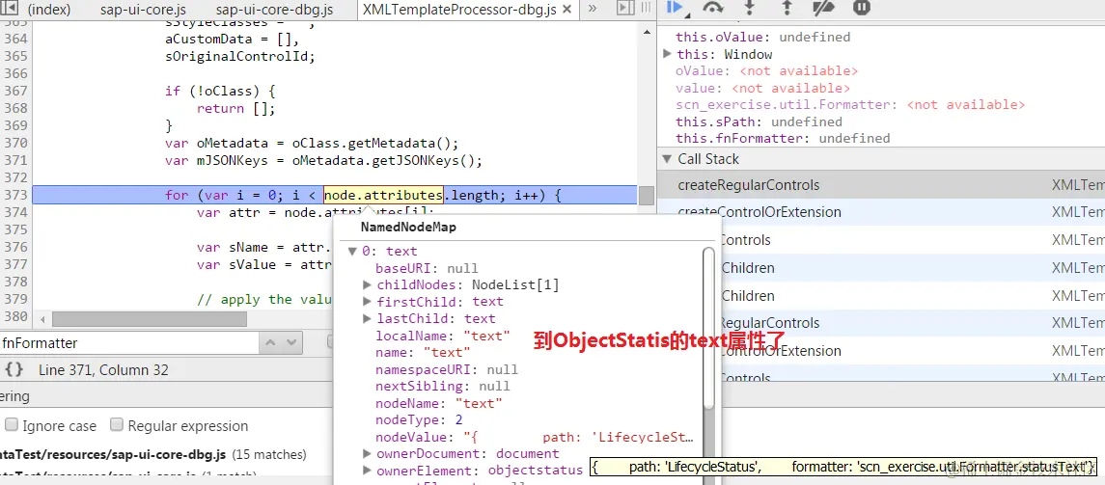This screenshot has height=485, width=1105.
Task: Click 'return [];' code line
Action: click(236, 108)
